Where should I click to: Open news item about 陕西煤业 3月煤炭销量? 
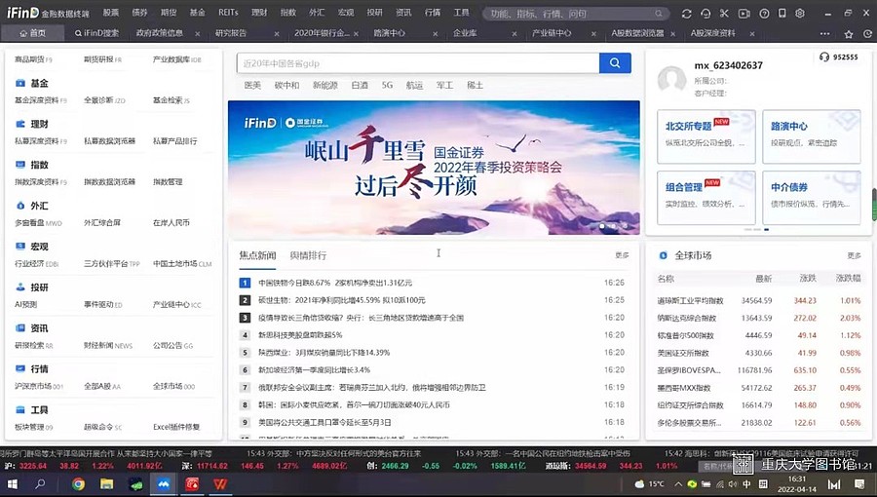tap(324, 353)
